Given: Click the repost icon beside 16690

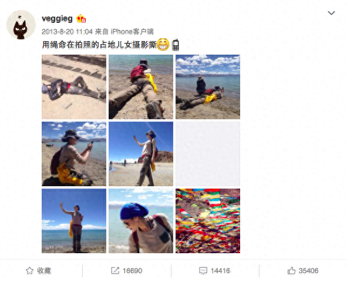Looking at the screenshot, I should [115, 270].
